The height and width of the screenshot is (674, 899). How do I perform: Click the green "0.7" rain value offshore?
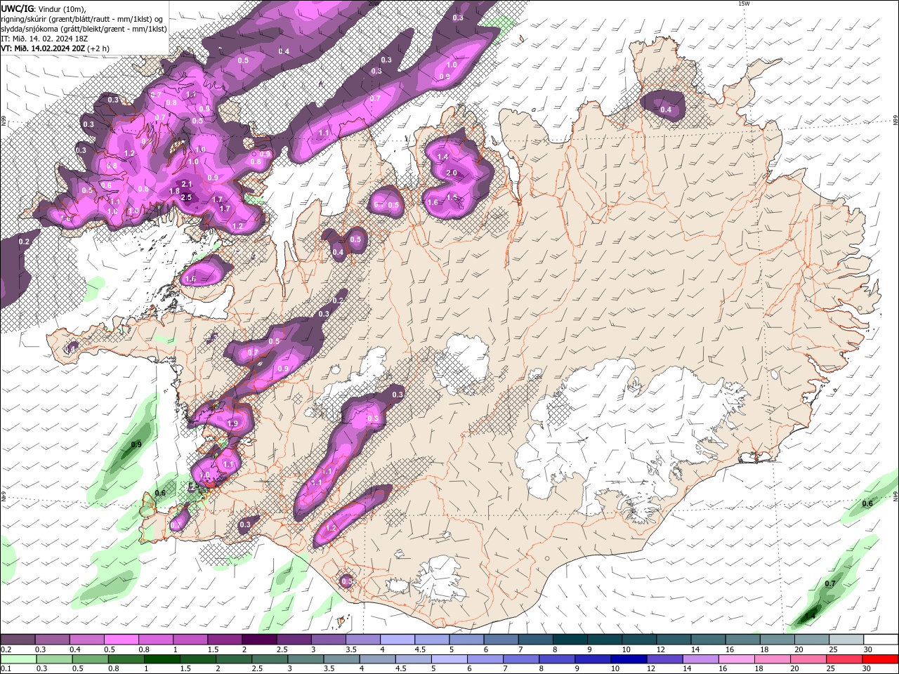click(830, 583)
